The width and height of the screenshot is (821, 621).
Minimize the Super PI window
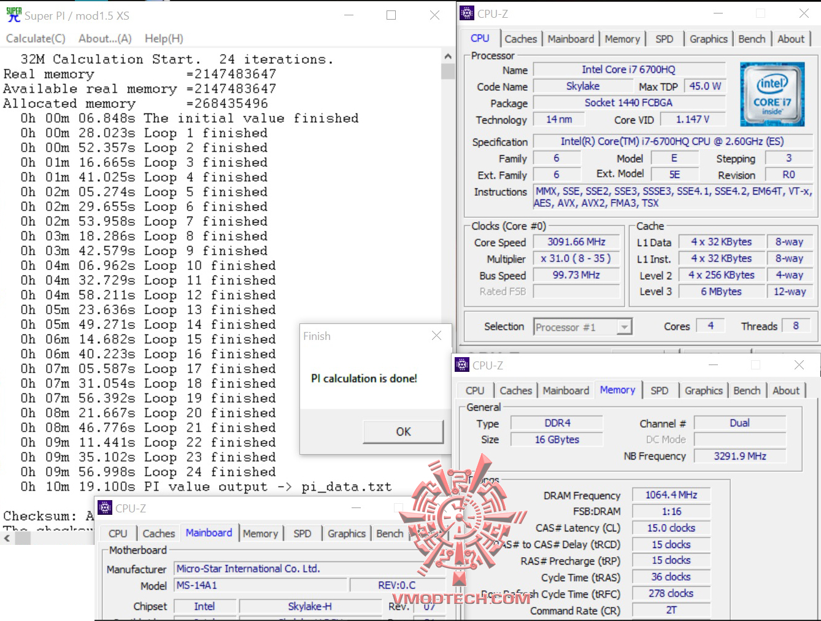349,15
